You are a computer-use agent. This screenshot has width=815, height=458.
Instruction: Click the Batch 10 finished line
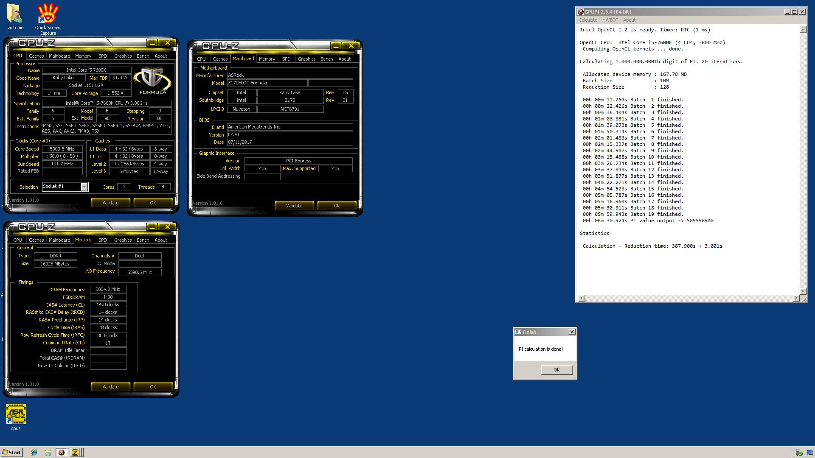633,157
